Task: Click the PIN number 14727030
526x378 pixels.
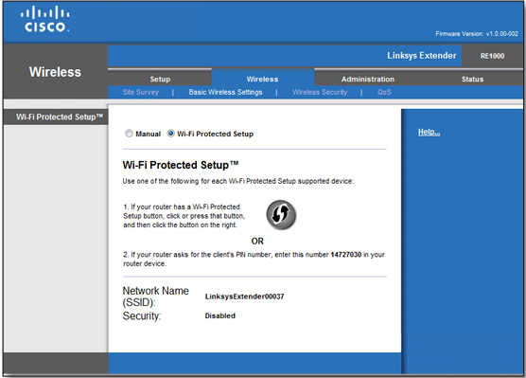Action: (x=346, y=254)
